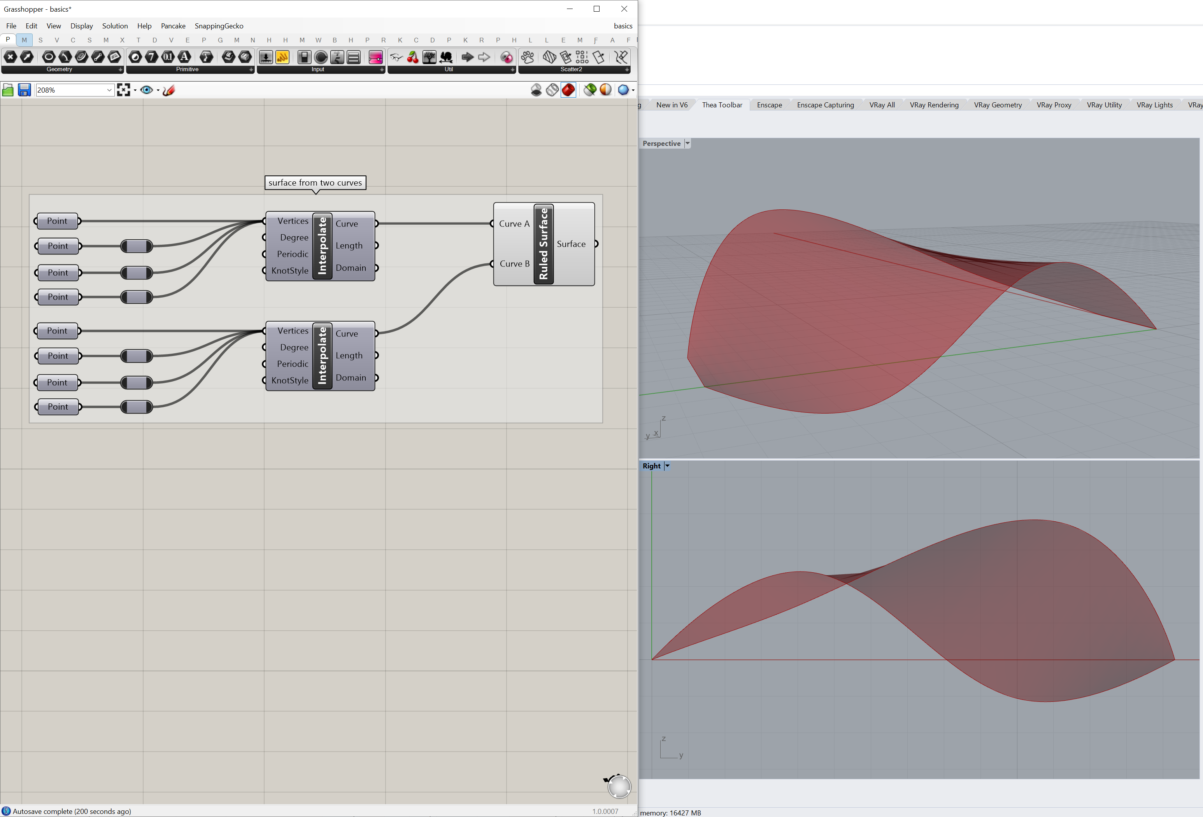Viewport: 1203px width, 817px height.
Task: Click the red error indicator icon in toolbar
Action: 567,89
